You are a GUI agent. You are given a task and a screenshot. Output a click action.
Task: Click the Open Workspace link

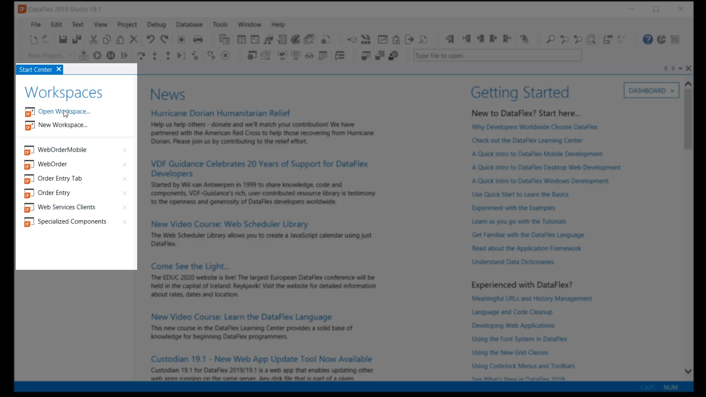[64, 111]
